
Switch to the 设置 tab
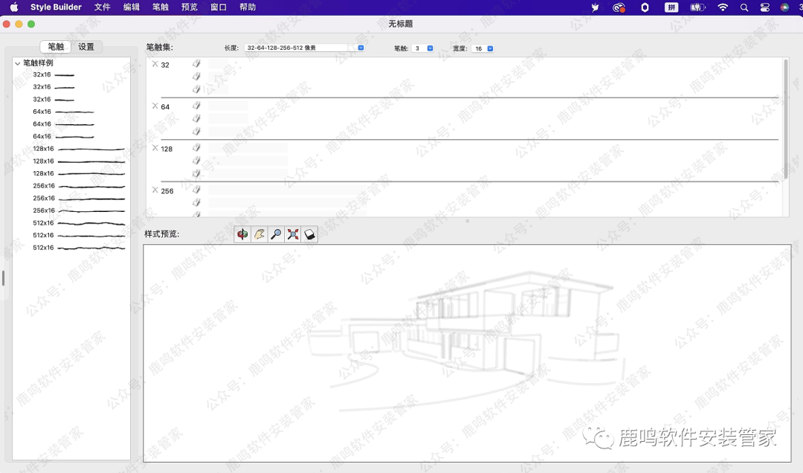[86, 47]
